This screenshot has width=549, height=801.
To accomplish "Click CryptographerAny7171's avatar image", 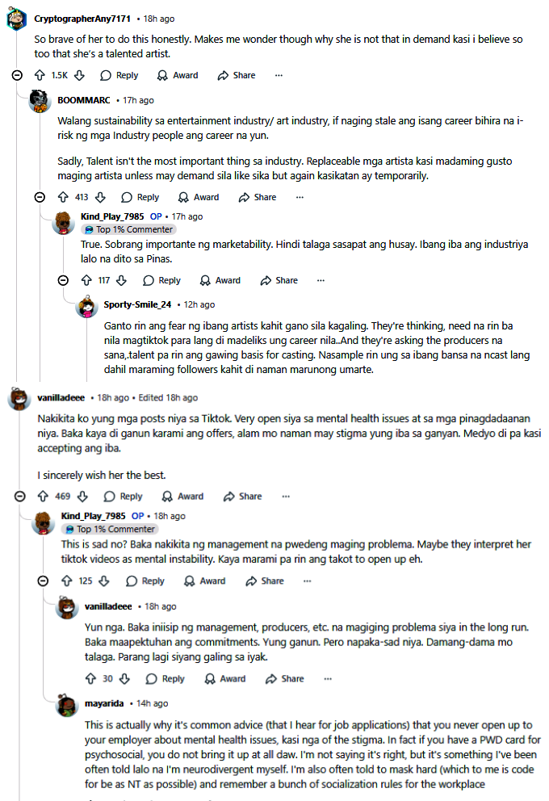I will (18, 19).
